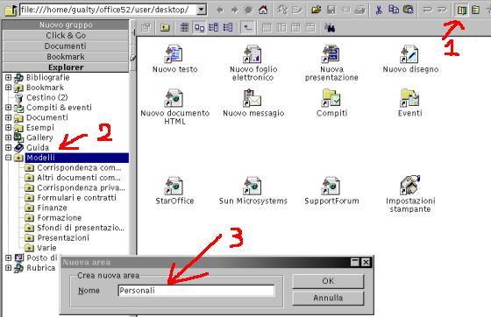The height and width of the screenshot is (317, 491).
Task: Close the Nuova area dialog
Action: 366,262
